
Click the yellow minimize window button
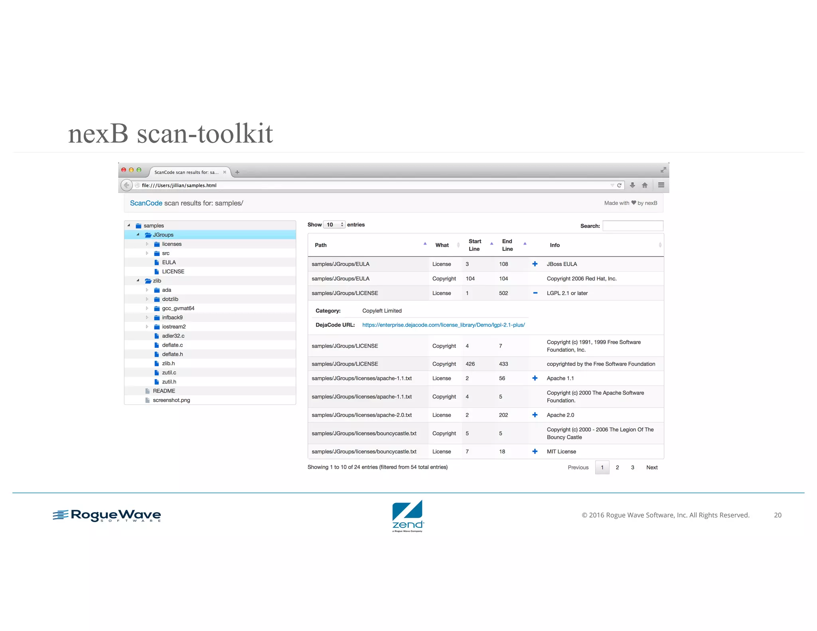[x=131, y=170]
